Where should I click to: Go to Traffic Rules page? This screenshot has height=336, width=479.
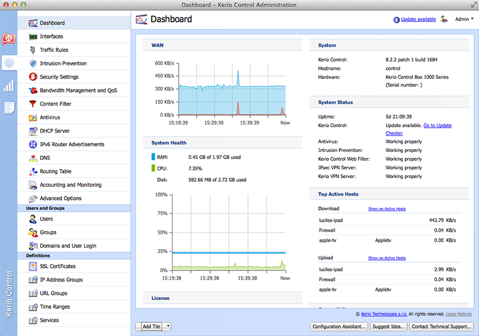point(74,50)
